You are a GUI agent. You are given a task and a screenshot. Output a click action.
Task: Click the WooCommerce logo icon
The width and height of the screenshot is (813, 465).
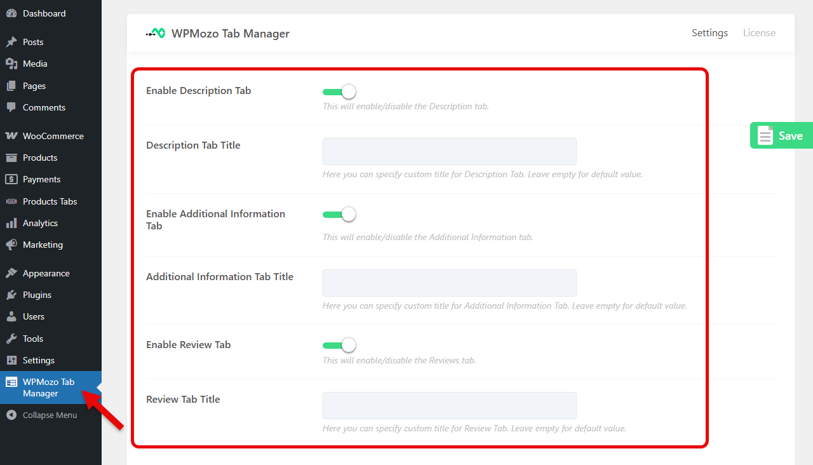(11, 136)
